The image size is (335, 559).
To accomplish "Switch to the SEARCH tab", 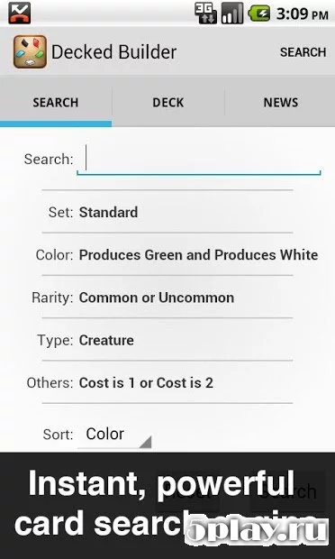I will point(56,103).
